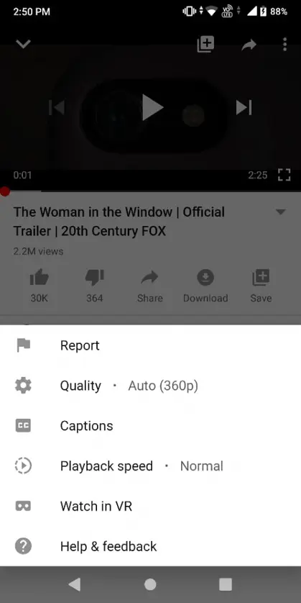Open the three-dot overflow menu
The height and width of the screenshot is (603, 301).
tap(284, 45)
